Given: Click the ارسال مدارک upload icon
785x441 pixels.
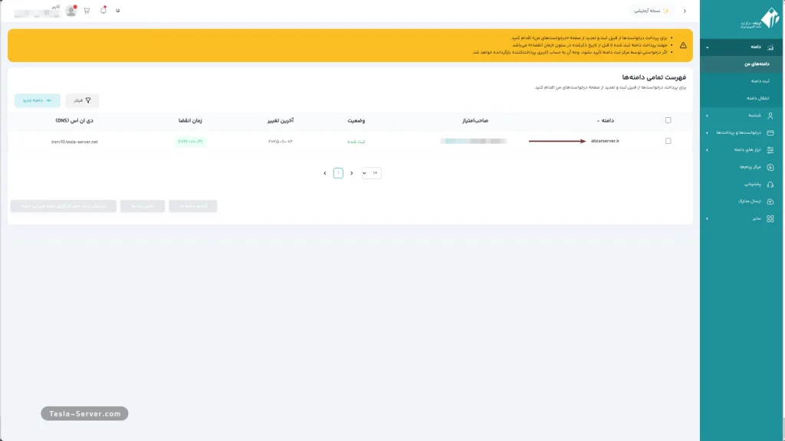Looking at the screenshot, I should point(770,201).
